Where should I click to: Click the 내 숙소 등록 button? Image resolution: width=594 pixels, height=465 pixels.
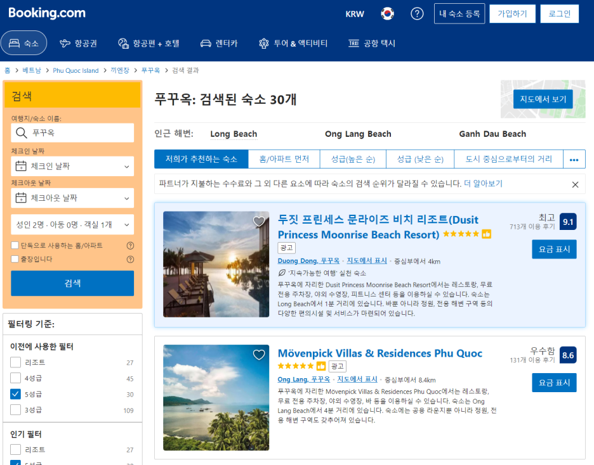point(459,14)
